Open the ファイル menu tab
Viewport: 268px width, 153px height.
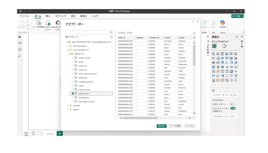(24, 16)
